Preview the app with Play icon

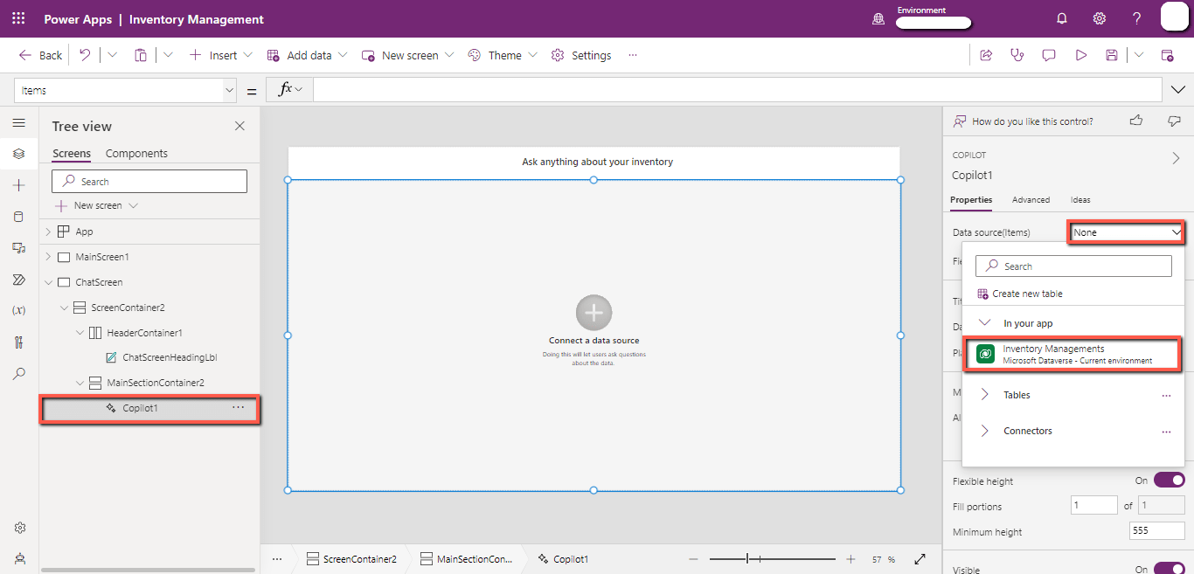tap(1081, 55)
